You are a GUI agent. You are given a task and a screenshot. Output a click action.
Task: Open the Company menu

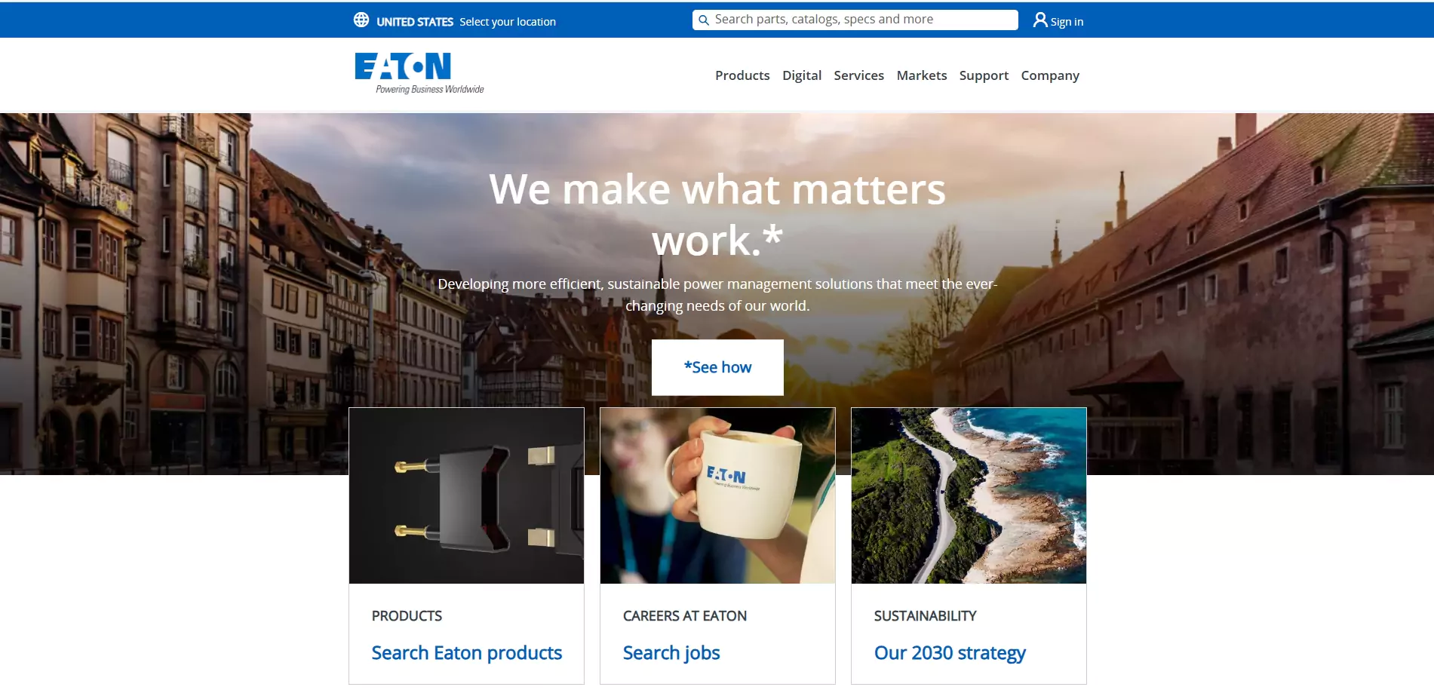pyautogui.click(x=1050, y=75)
